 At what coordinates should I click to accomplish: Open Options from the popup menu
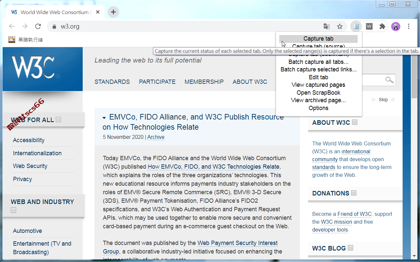318,108
